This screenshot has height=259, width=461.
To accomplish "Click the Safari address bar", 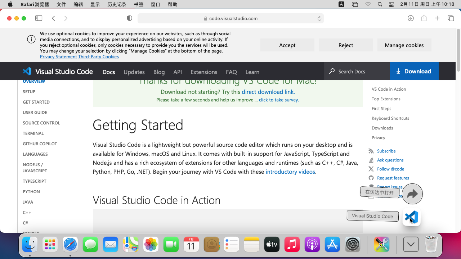I will pos(230,18).
